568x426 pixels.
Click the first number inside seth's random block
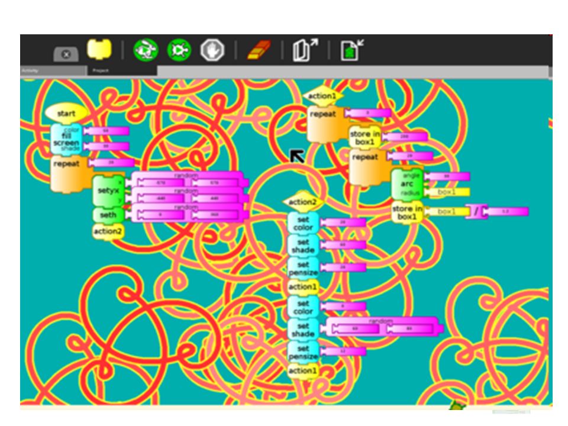coord(161,215)
